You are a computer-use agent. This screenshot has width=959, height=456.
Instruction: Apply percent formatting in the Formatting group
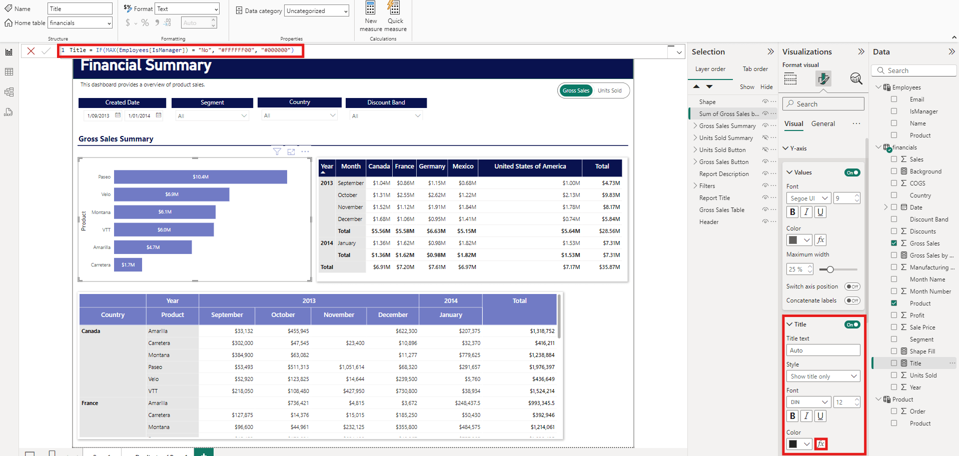click(x=145, y=22)
